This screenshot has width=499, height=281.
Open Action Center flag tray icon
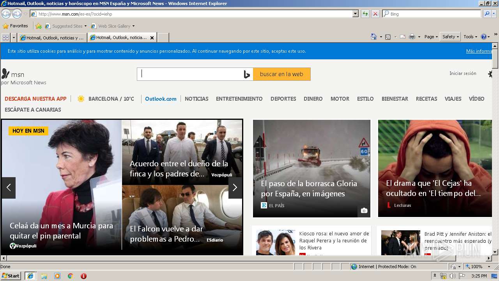tap(462, 276)
